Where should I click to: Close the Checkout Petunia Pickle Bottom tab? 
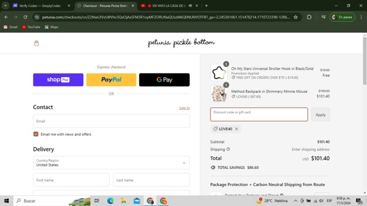point(132,6)
